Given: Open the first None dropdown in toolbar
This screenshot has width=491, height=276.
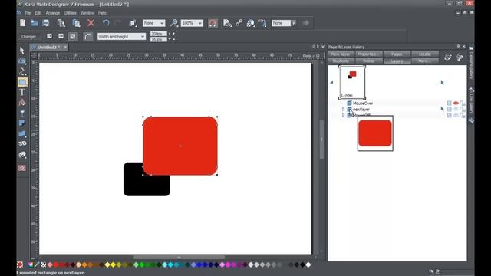Looking at the screenshot, I should point(153,23).
